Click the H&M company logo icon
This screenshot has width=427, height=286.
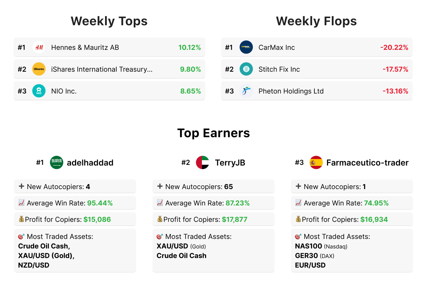pyautogui.click(x=39, y=47)
